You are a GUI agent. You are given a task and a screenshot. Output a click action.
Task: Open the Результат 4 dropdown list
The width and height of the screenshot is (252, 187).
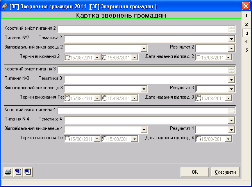pos(231,130)
